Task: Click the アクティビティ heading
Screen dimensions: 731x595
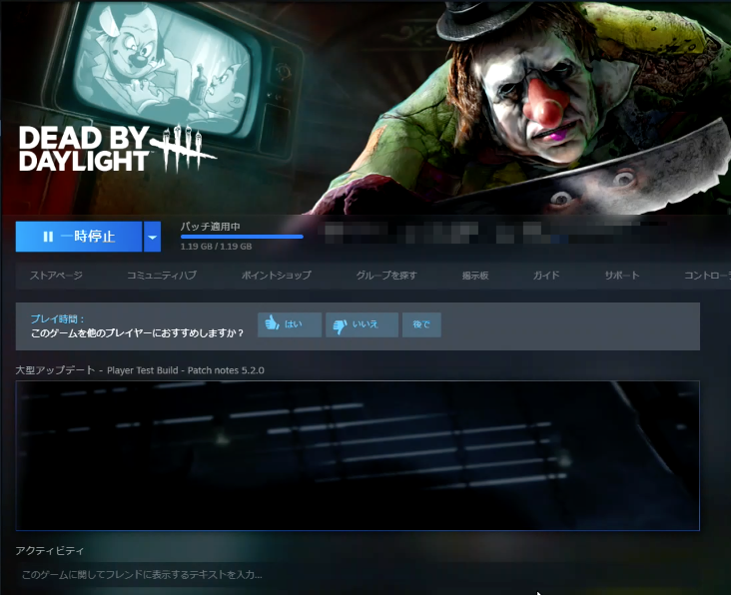Action: tap(50, 551)
